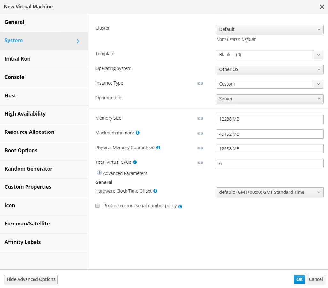Click the chain link icon beside Instance Type
328x288 pixels.
point(200,83)
